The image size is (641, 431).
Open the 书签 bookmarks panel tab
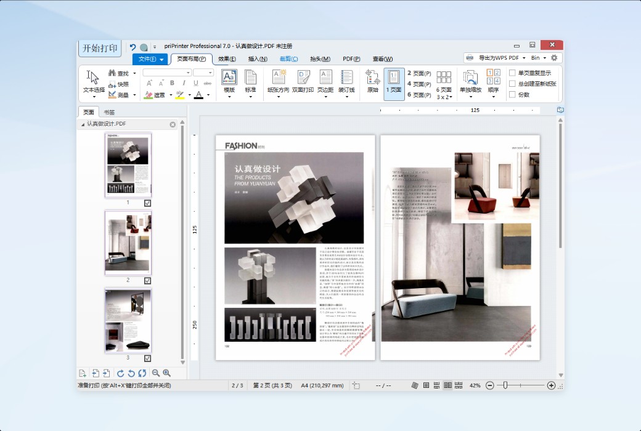click(x=109, y=112)
